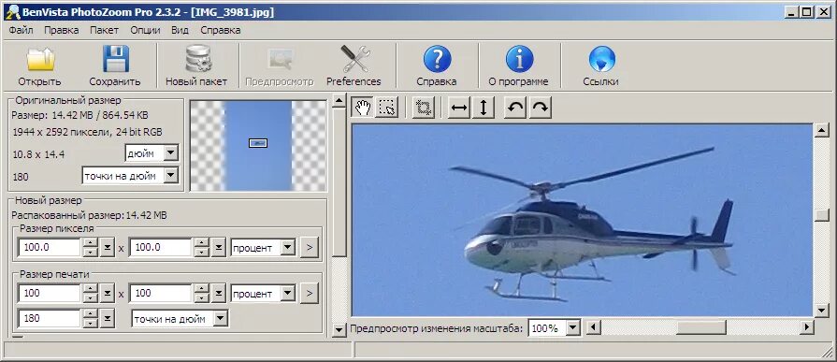Increase pixel height with spinner up

[x=202, y=243]
